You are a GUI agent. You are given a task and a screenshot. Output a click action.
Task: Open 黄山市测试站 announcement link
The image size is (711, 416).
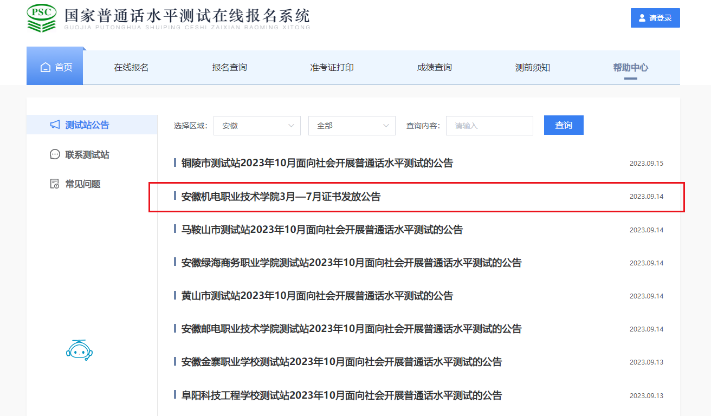click(x=317, y=296)
